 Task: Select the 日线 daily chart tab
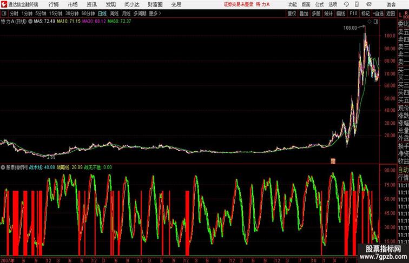[102, 14]
